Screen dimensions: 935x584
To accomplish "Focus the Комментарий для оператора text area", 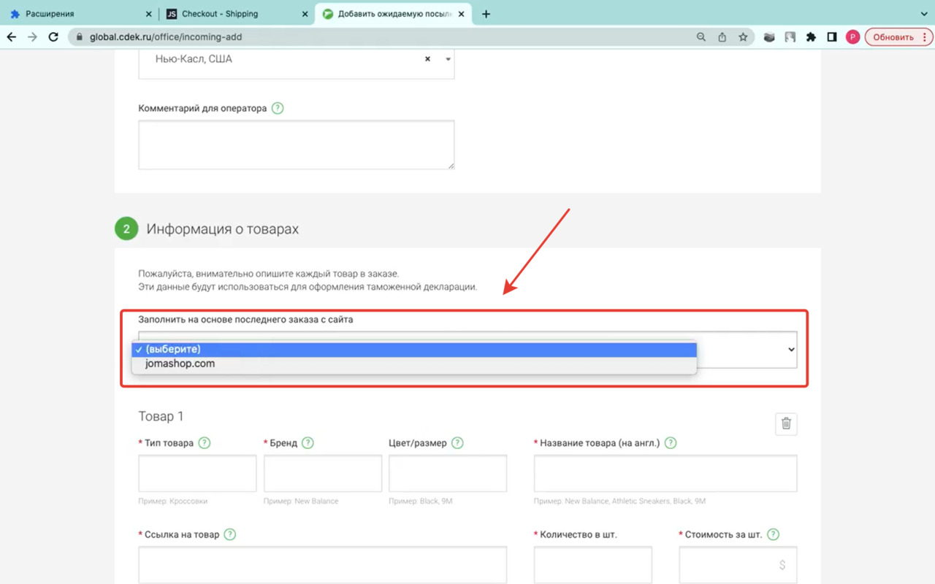I will coord(297,145).
